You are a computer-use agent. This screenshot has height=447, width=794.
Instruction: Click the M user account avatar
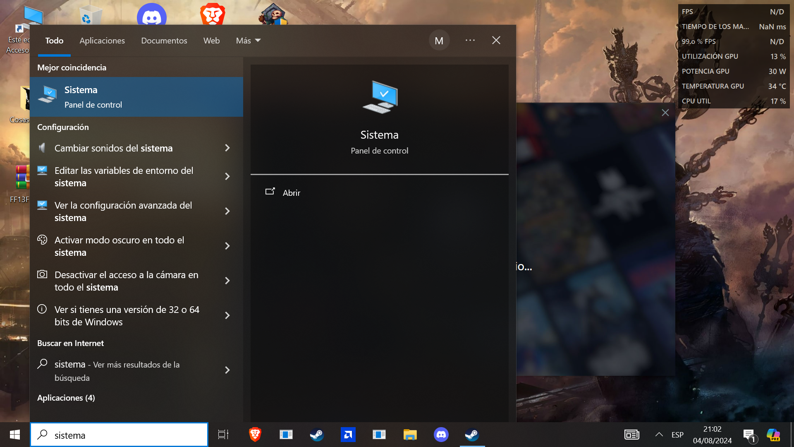[439, 41]
